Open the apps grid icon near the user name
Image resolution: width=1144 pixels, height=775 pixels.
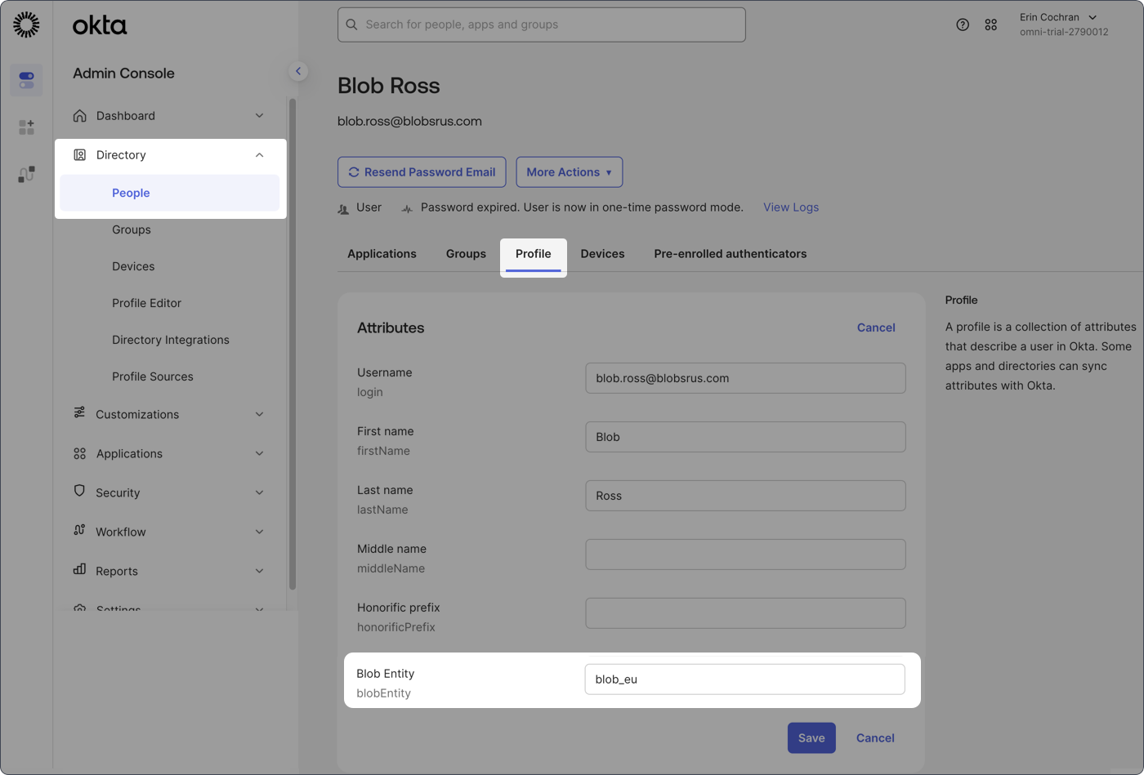pyautogui.click(x=990, y=24)
